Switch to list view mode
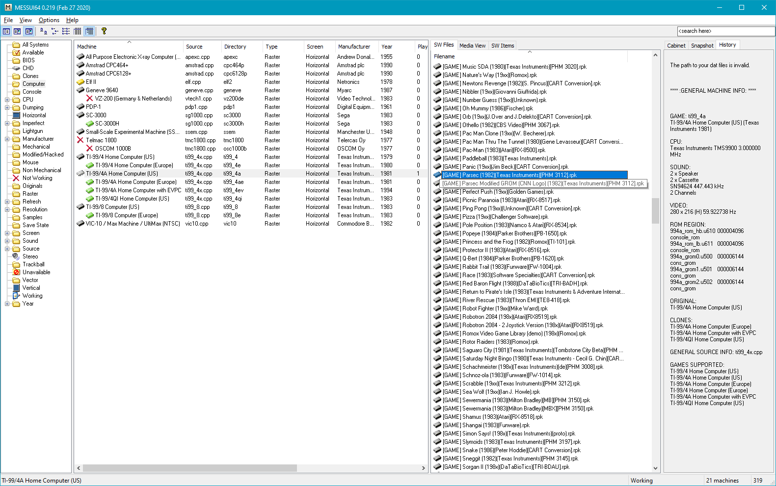This screenshot has width=776, height=486. pos(66,31)
